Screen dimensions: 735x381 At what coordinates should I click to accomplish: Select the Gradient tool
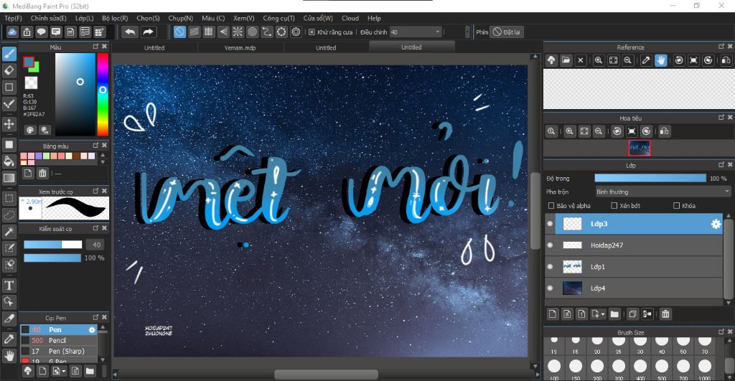pos(9,178)
